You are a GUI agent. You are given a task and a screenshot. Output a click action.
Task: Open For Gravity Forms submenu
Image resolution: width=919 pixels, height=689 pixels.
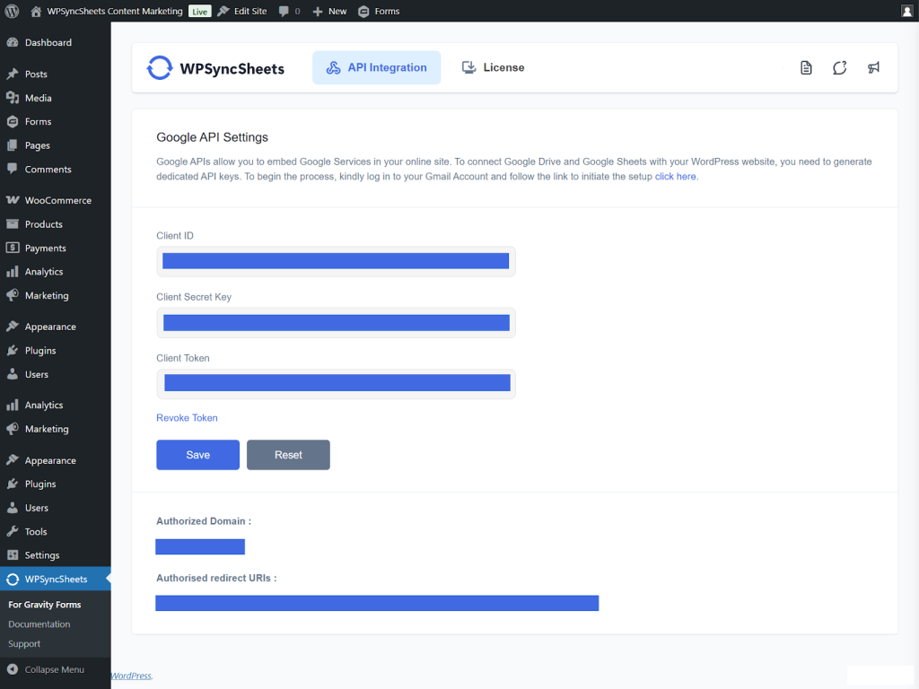(x=45, y=605)
